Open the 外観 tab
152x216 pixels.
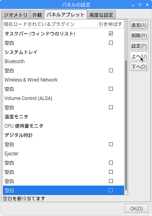37,15
